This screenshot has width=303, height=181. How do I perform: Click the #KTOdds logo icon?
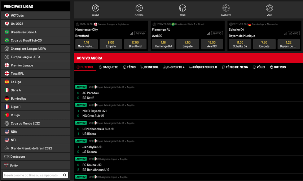click(x=7, y=15)
